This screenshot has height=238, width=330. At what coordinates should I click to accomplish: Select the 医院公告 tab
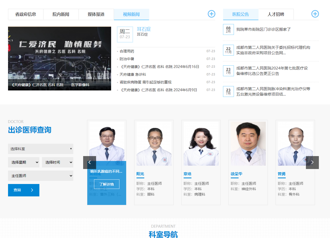pos(241,14)
